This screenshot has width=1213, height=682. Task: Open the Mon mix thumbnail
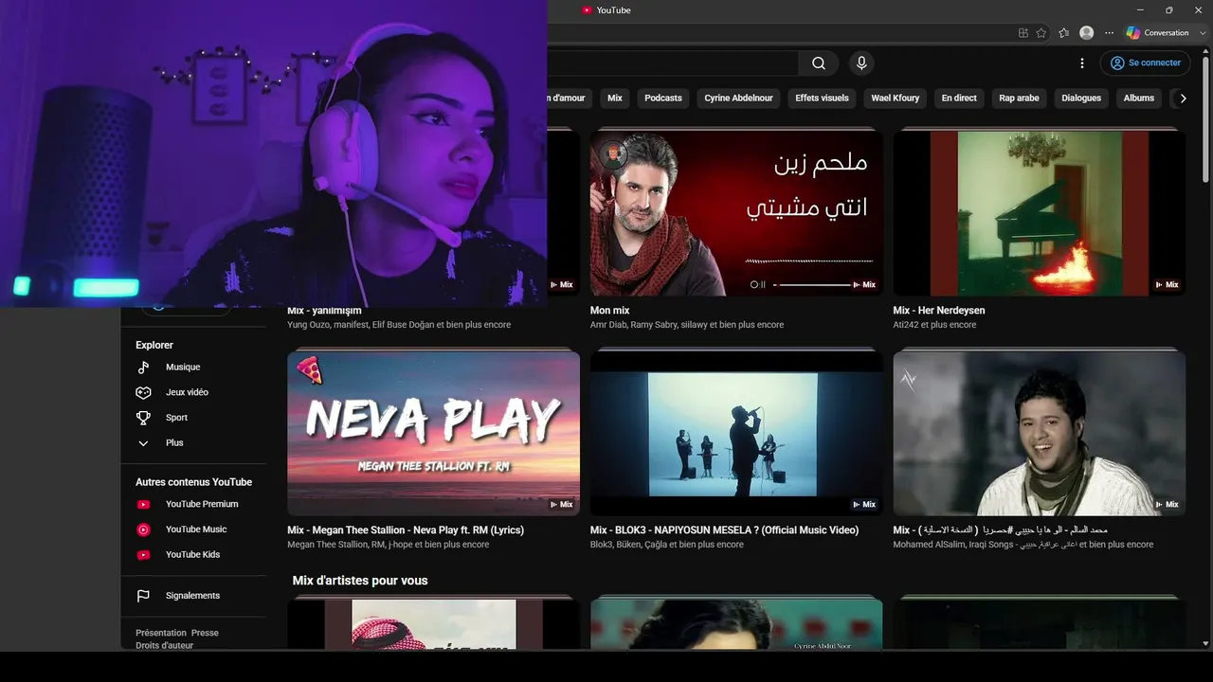pos(736,213)
